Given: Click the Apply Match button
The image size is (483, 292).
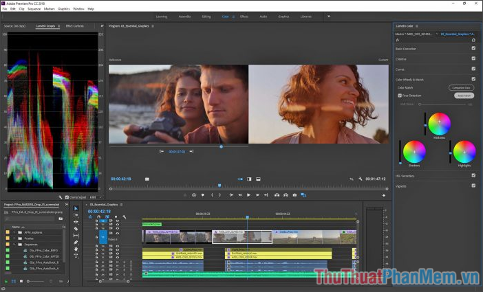Looking at the screenshot, I should click(464, 96).
